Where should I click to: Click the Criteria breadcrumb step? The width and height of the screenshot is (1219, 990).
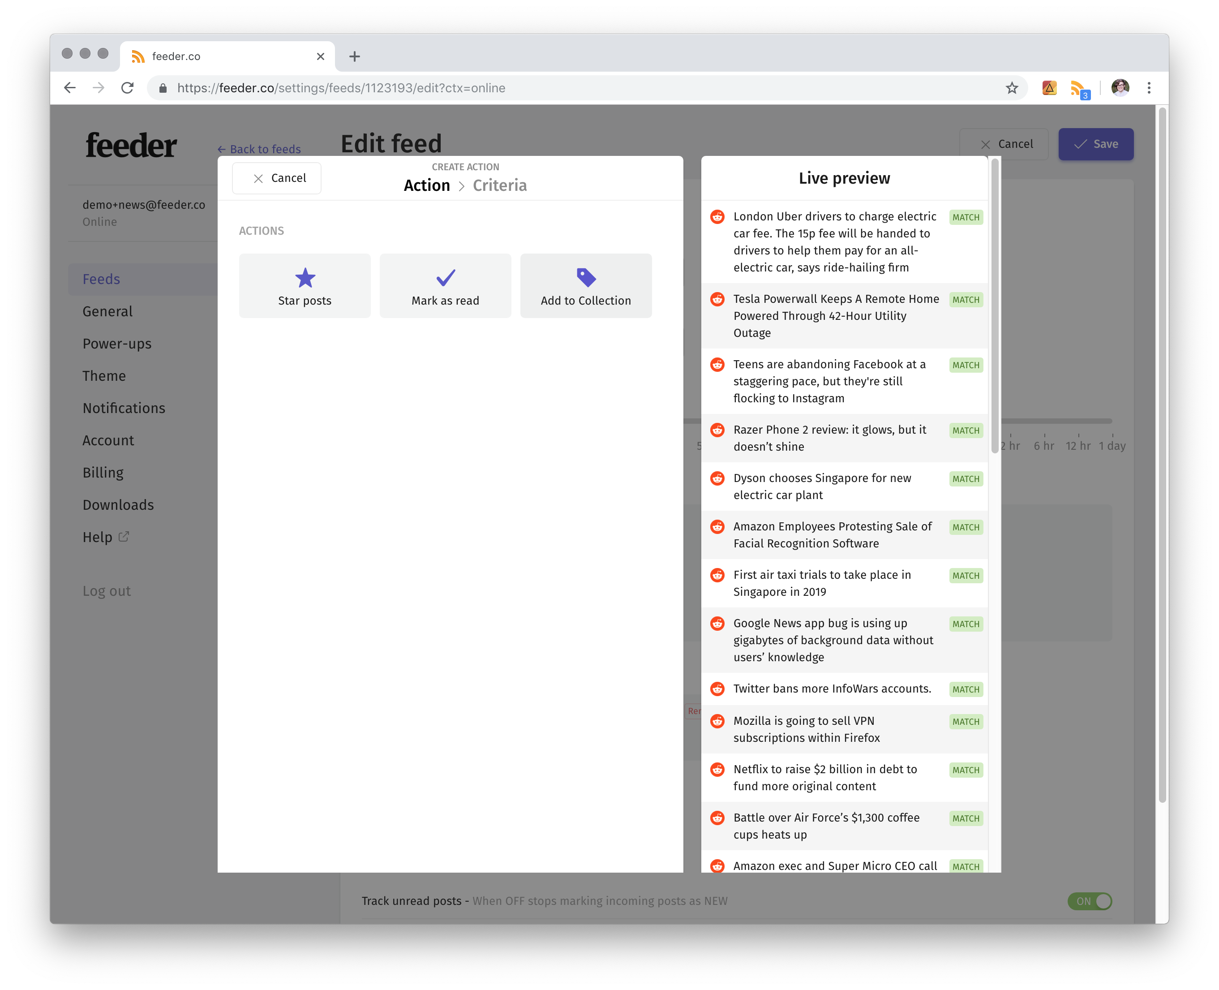[499, 185]
